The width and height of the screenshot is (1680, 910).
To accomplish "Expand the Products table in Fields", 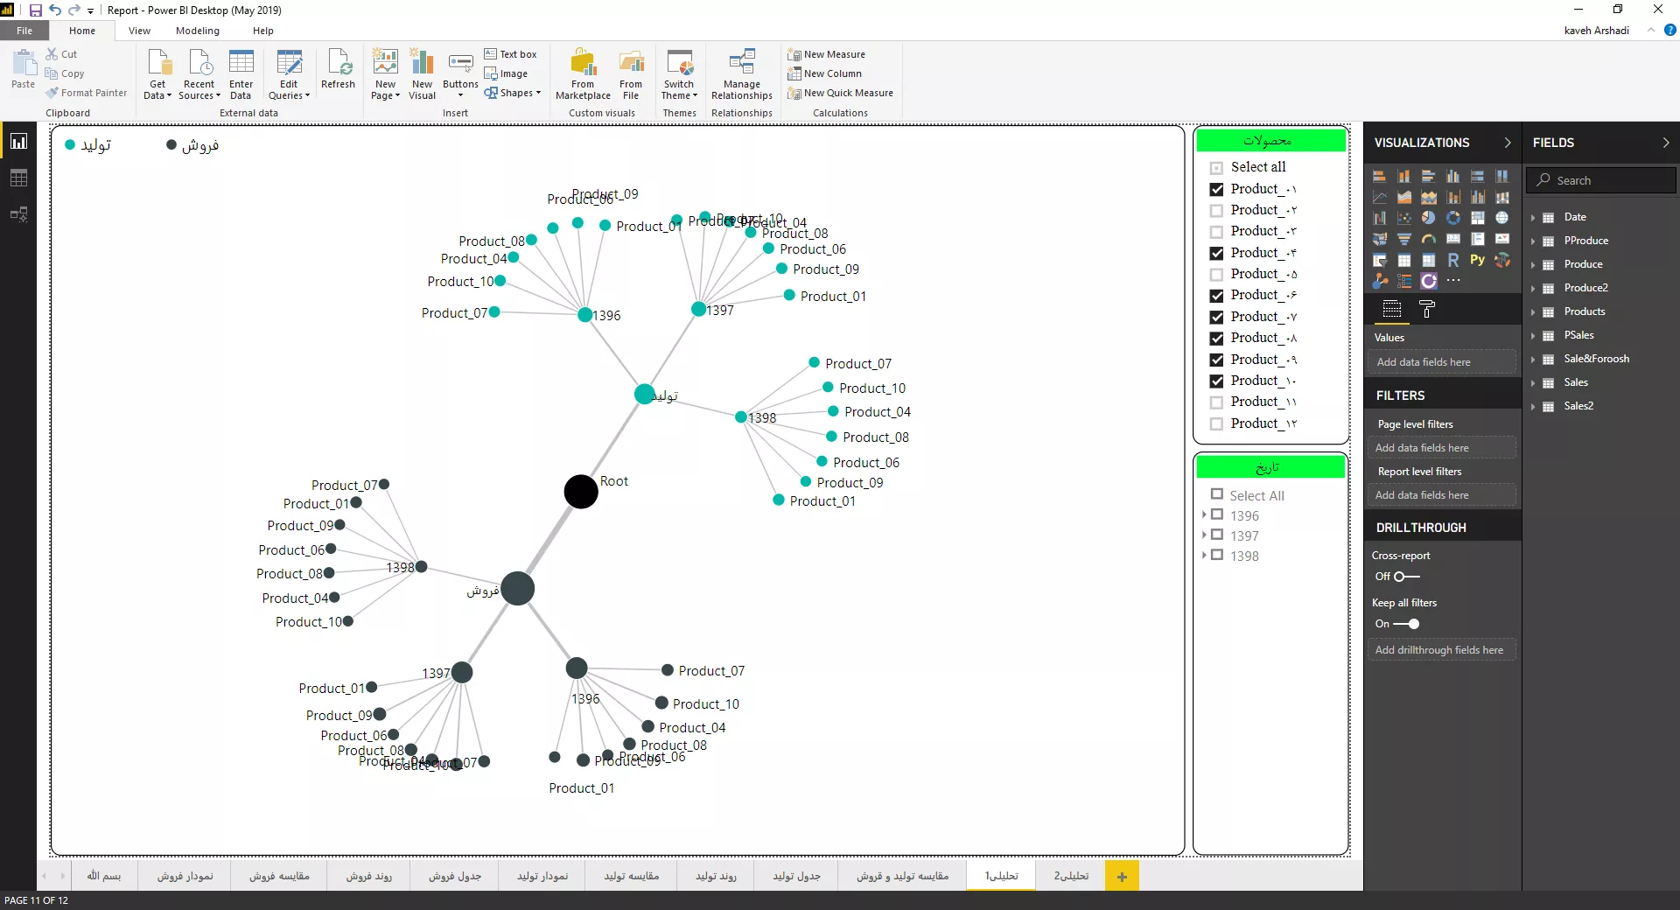I will (x=1534, y=311).
